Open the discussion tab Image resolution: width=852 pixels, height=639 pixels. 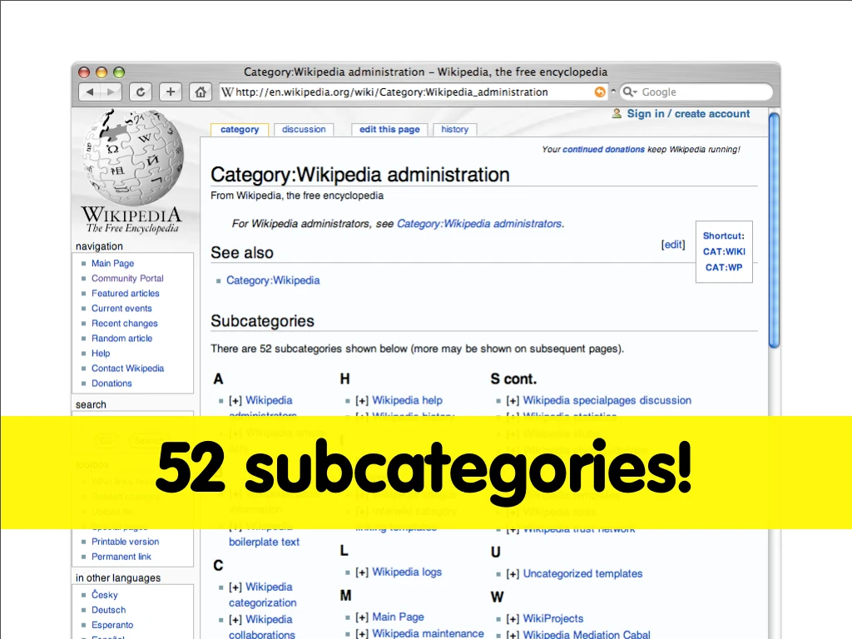coord(304,129)
